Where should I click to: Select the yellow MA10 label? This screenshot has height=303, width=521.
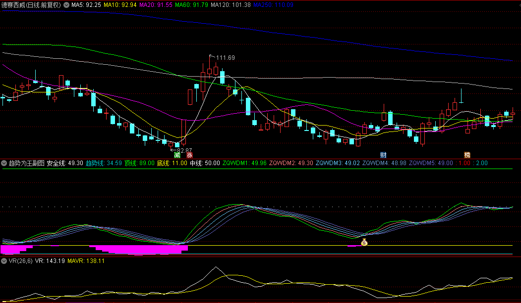[x=120, y=4]
